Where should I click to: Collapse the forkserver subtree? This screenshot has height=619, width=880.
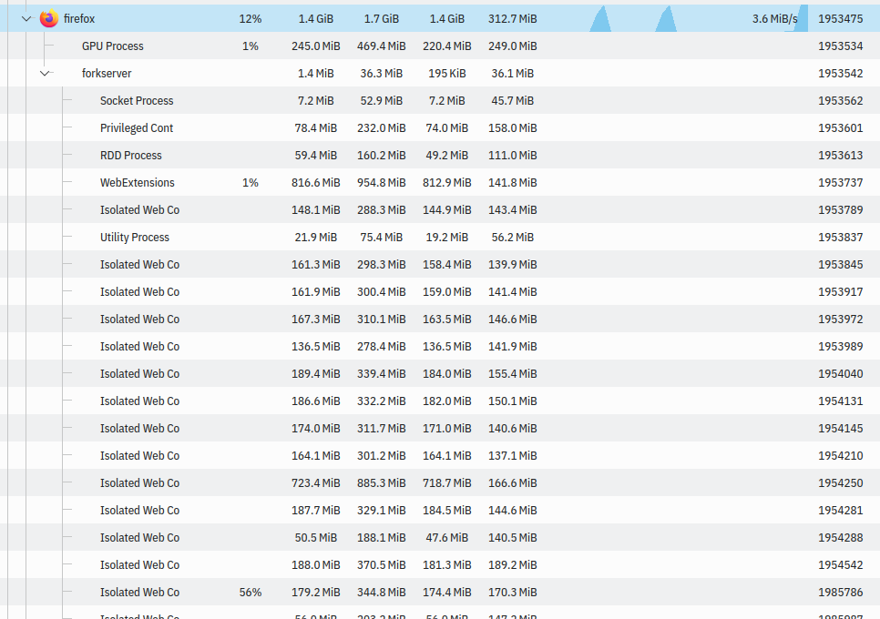(x=46, y=73)
